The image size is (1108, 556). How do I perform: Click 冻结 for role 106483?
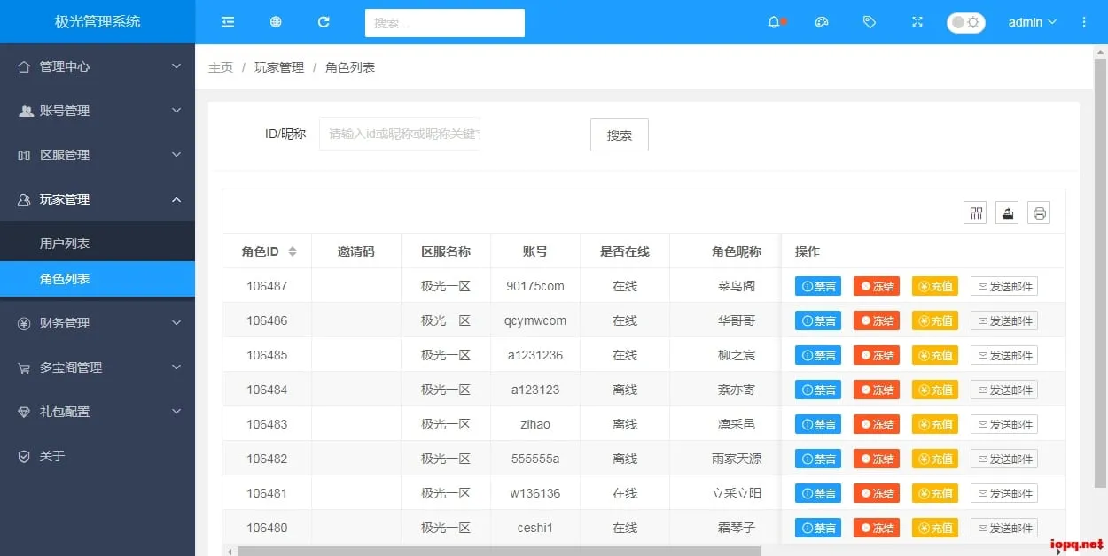click(x=877, y=424)
